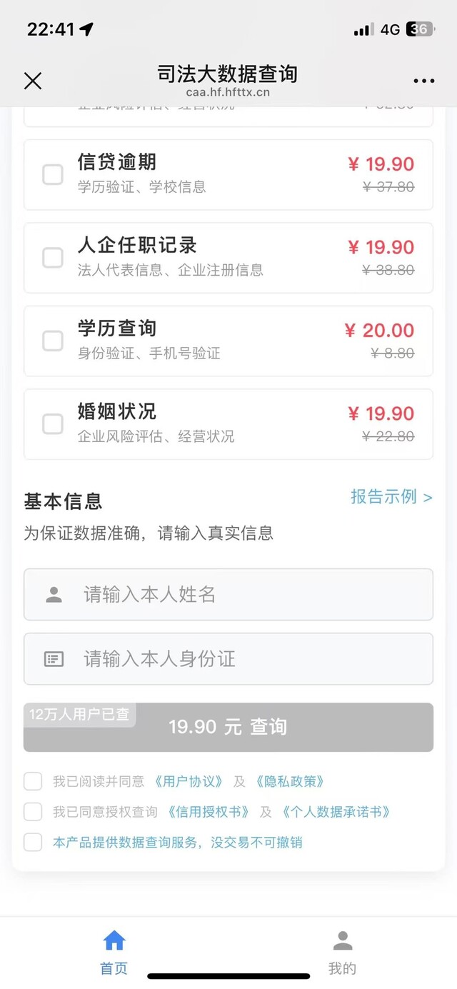Viewport: 457px width, 989px height.
Task: Agree to 用户协议 and 隐私政策 checkbox
Action: point(33,781)
